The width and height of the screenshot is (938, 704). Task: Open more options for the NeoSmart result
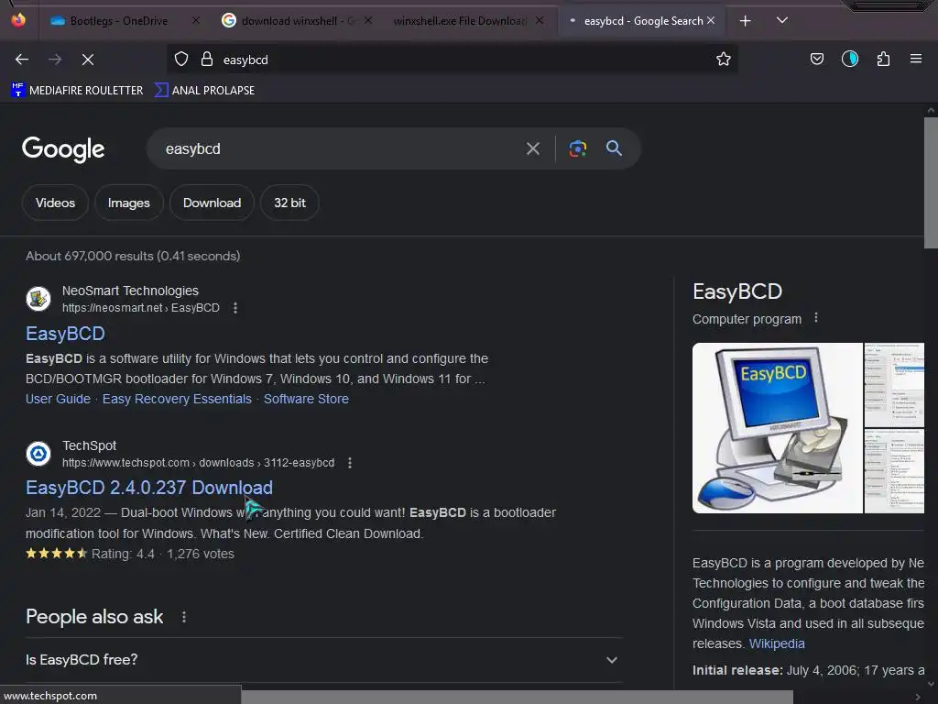point(235,308)
